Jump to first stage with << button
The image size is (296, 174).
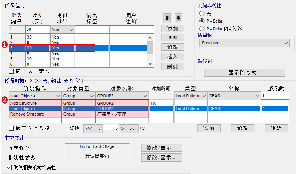coord(89,128)
